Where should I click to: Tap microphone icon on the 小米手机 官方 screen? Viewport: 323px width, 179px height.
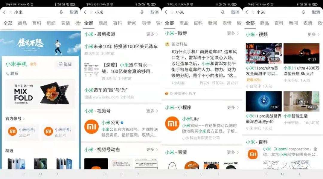tap(61, 12)
